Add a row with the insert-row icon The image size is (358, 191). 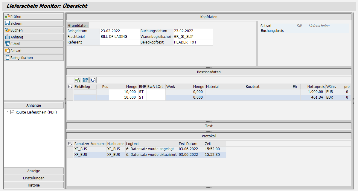tap(77, 80)
